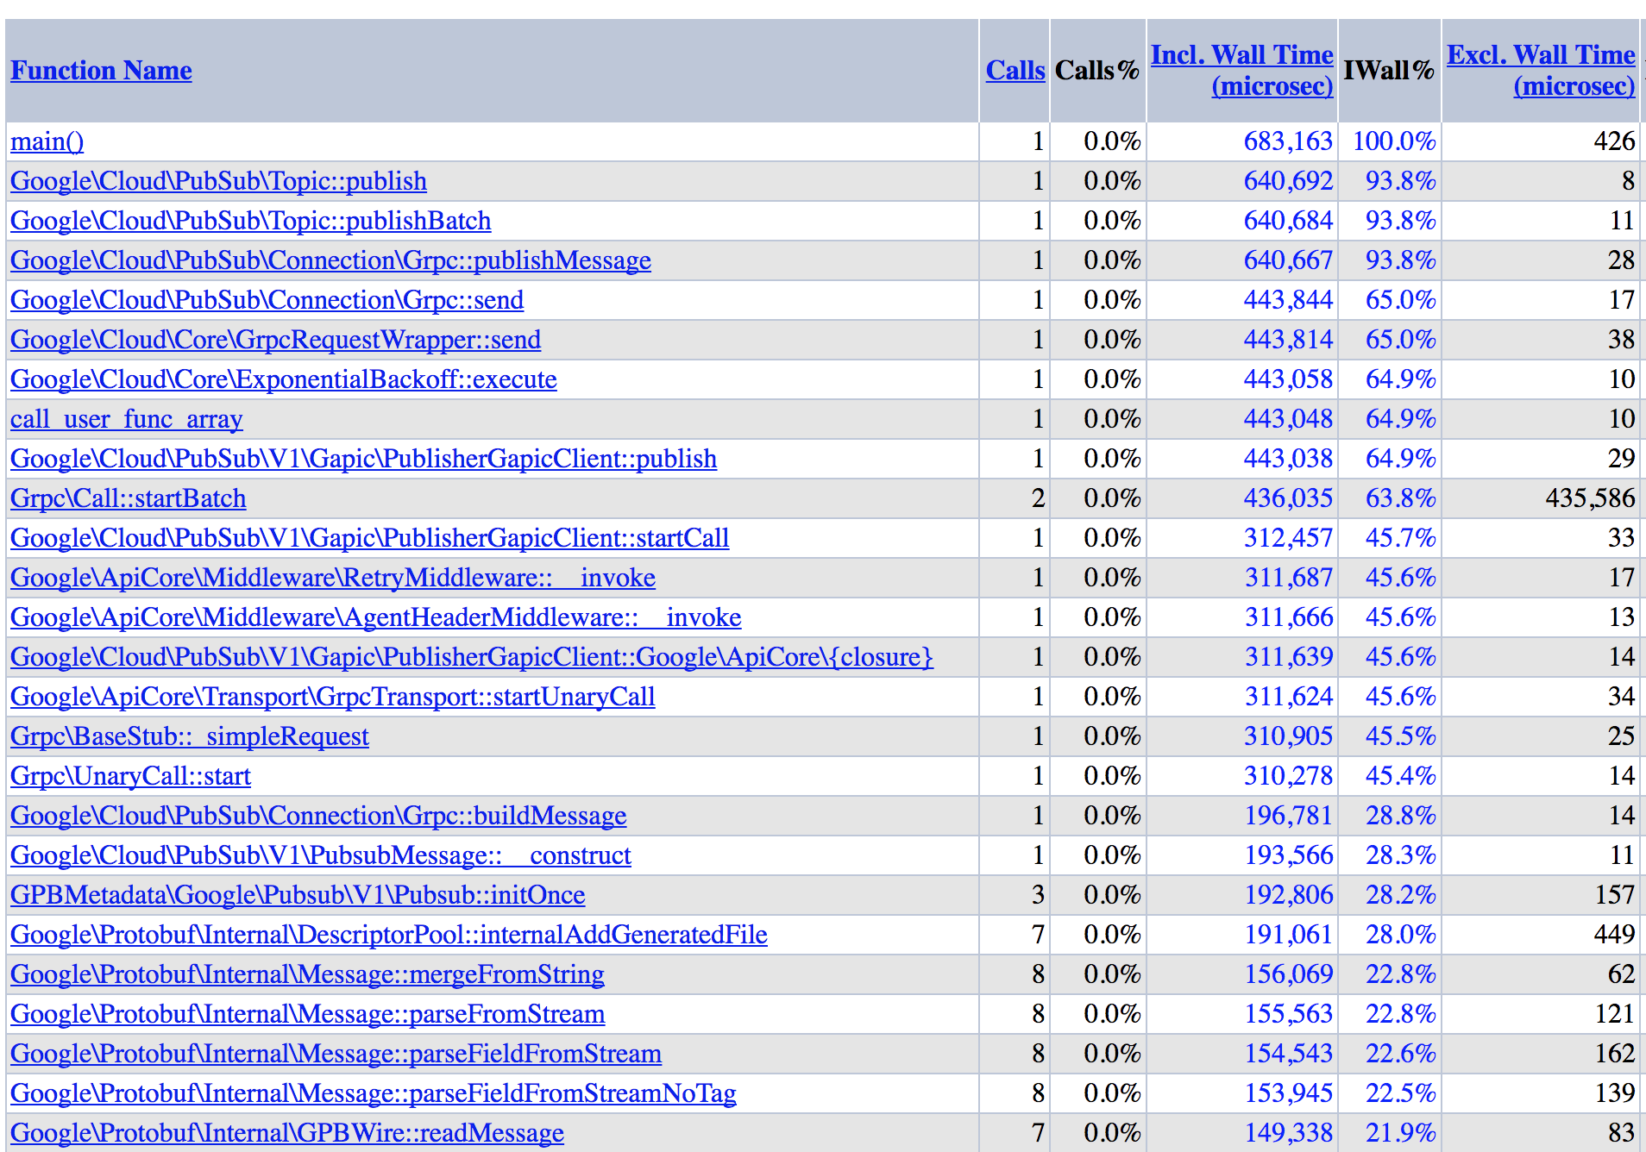This screenshot has height=1152, width=1646.
Task: Sort by Incl. Wall Time header
Action: point(1242,71)
